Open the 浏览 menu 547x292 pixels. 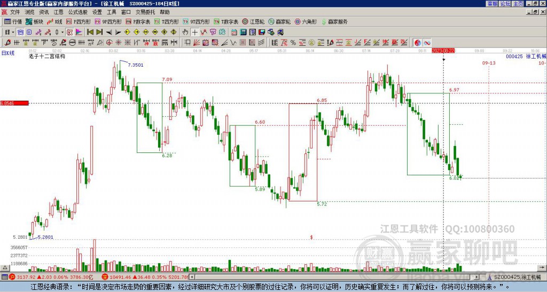[x=29, y=12]
